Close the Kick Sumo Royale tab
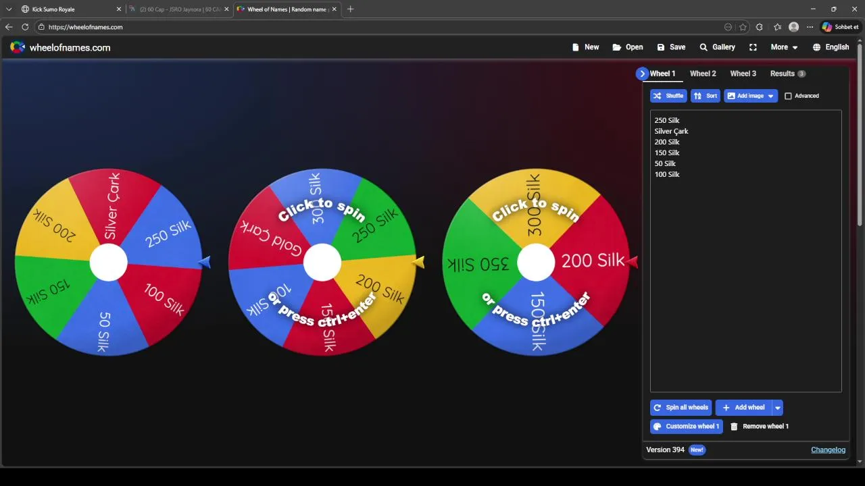The image size is (865, 486). pyautogui.click(x=119, y=9)
